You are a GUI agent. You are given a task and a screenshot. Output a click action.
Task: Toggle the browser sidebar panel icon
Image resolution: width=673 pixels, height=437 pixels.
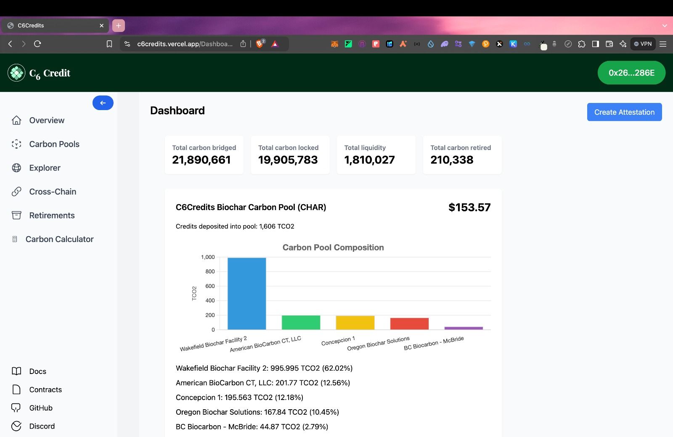[x=595, y=44]
